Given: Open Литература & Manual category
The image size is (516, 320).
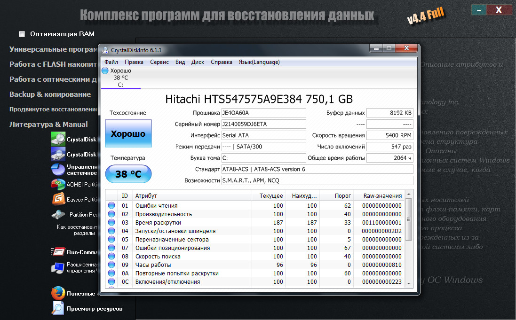Looking at the screenshot, I should (x=49, y=125).
